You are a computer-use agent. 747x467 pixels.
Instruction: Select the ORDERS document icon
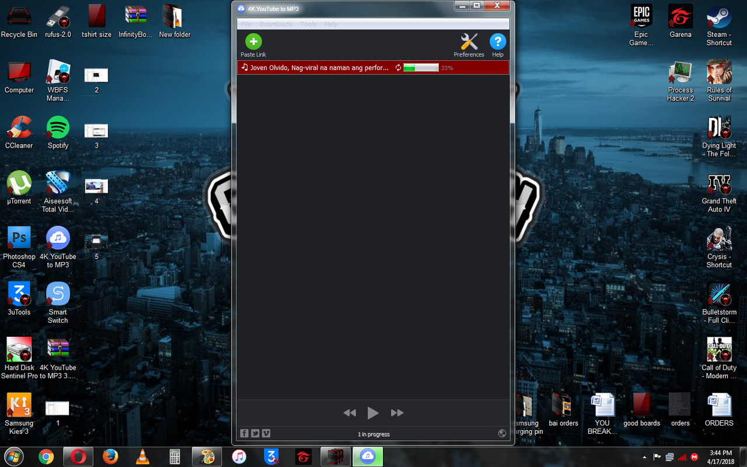[x=719, y=409]
